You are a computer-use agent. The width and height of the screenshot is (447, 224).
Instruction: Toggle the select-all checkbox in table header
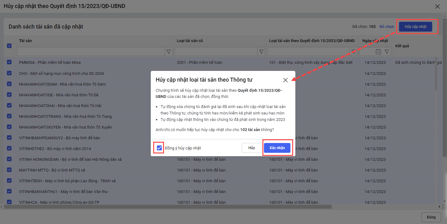point(9,46)
